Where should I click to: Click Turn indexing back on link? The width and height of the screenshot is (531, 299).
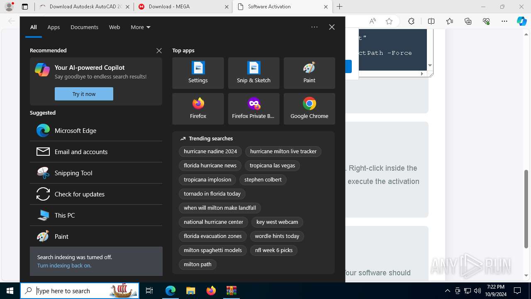coord(64,265)
